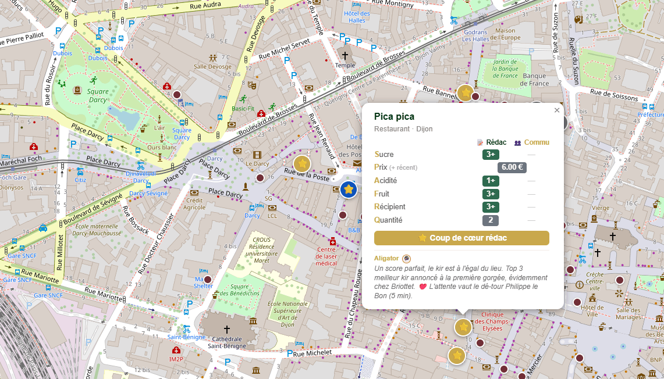Open the dark red marker beside Le Darcy

[x=260, y=178]
